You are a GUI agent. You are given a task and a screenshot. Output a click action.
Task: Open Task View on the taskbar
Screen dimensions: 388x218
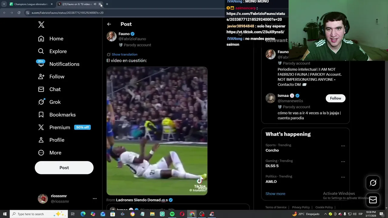[73, 214]
